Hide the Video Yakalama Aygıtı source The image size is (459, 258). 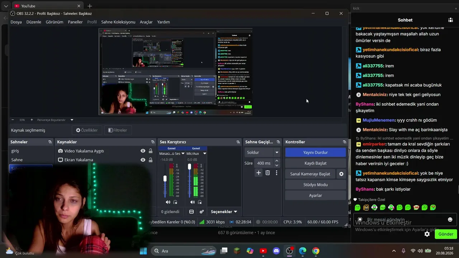143,151
